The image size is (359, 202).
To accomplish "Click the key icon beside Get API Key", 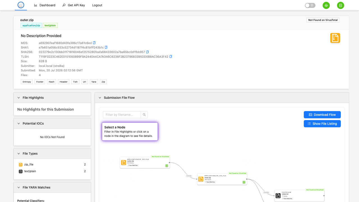I will pyautogui.click(x=64, y=5).
